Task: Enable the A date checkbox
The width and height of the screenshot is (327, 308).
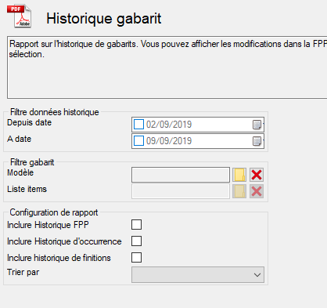Action: pyautogui.click(x=138, y=141)
